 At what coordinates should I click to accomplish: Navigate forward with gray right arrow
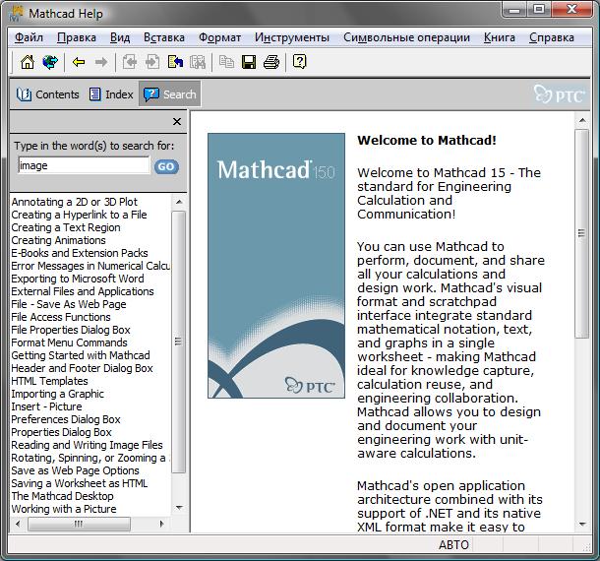(x=101, y=62)
